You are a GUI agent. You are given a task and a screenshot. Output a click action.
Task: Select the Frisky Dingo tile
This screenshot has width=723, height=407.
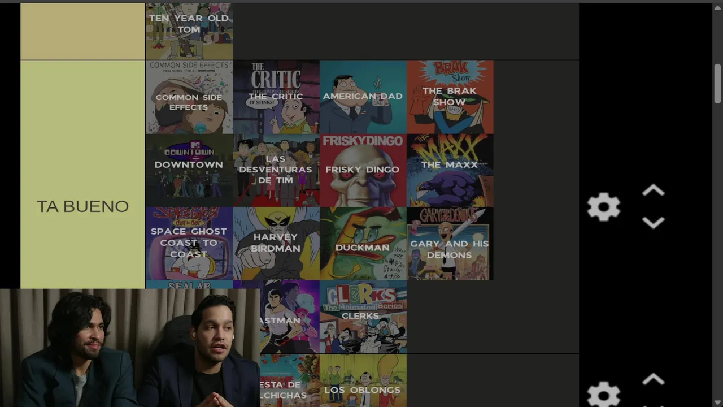coord(363,170)
